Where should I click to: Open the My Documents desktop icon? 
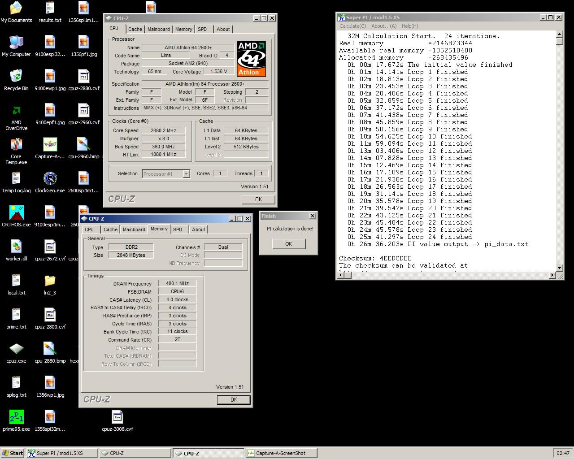pos(16,12)
